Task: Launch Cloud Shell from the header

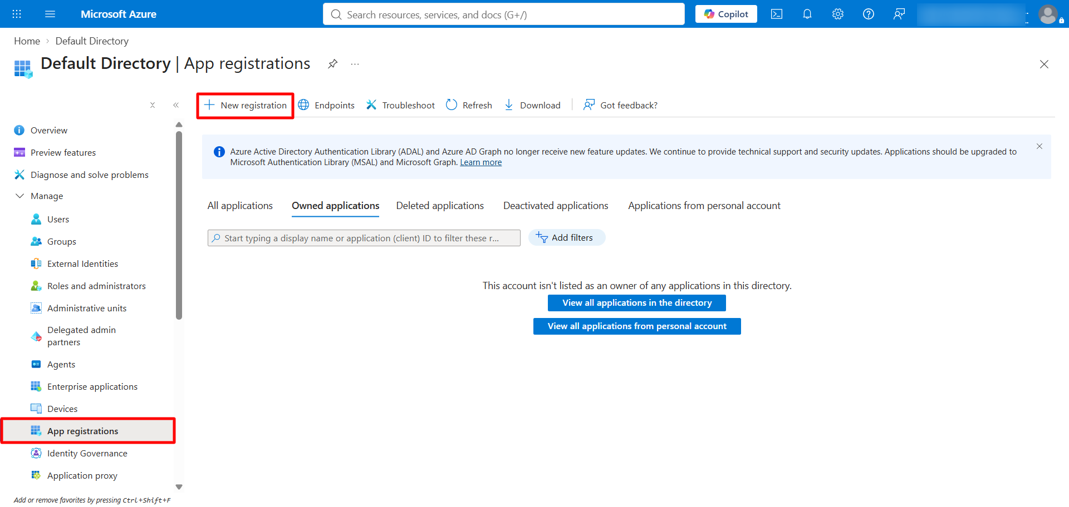Action: (777, 14)
